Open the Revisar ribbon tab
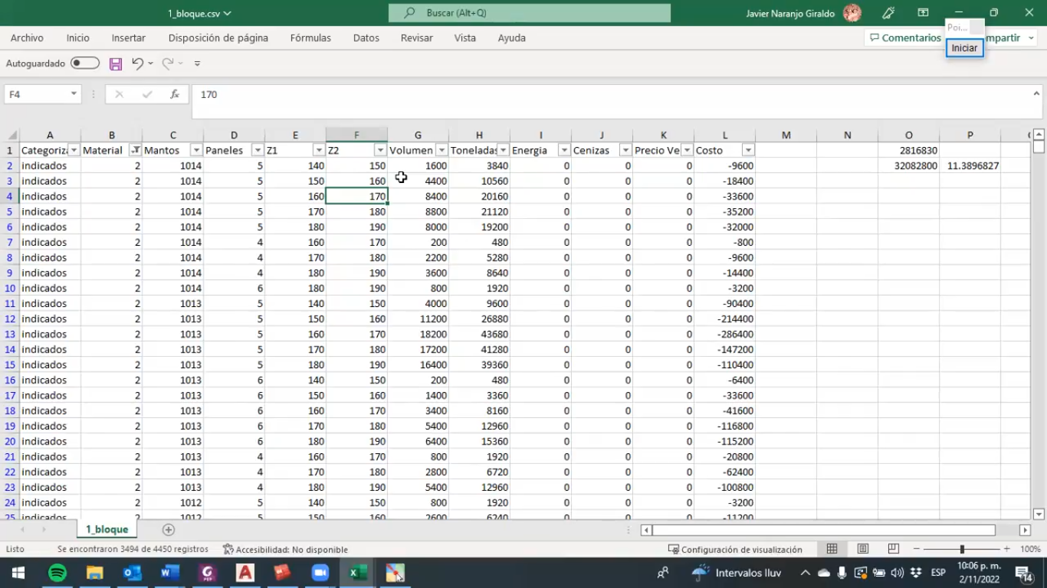Screen dimensions: 1047x588 [x=417, y=38]
